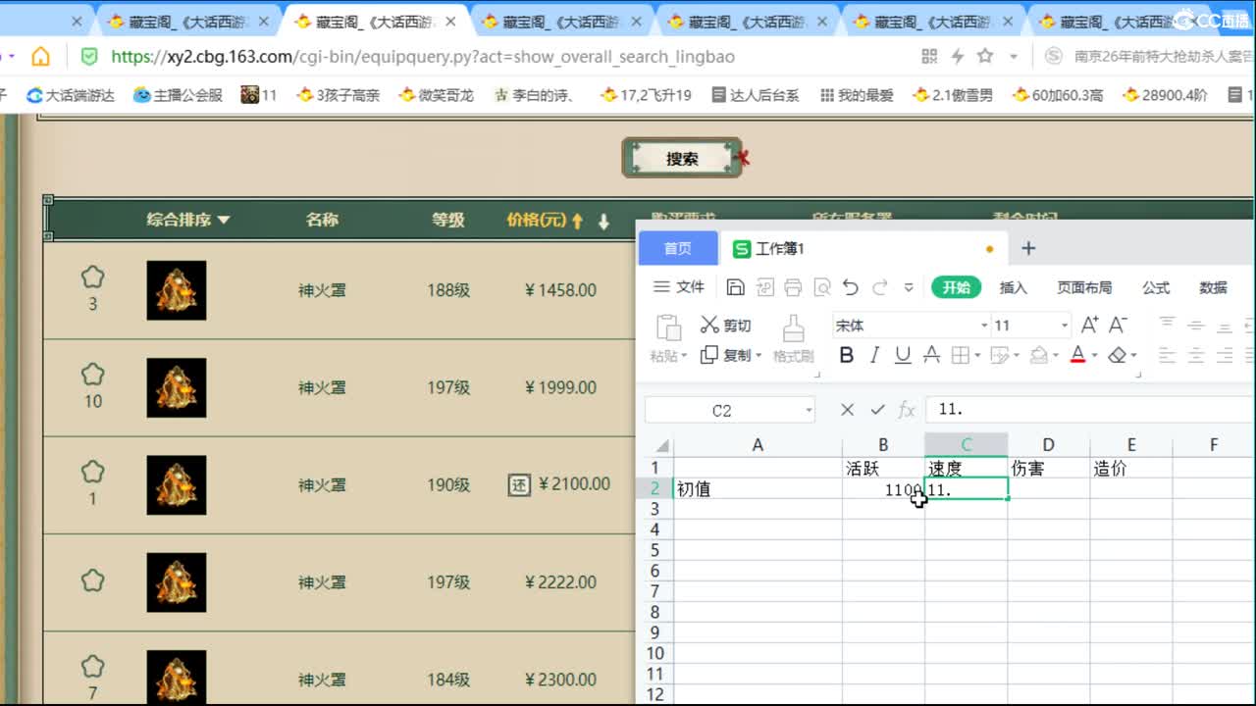Confirm formula bar entry with checkmark
This screenshot has height=706, width=1256.
878,410
